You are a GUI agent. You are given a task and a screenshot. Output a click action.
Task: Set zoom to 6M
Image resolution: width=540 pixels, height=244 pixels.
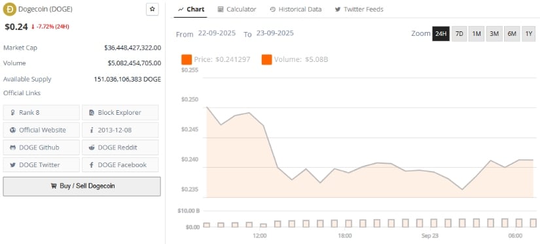coord(512,34)
